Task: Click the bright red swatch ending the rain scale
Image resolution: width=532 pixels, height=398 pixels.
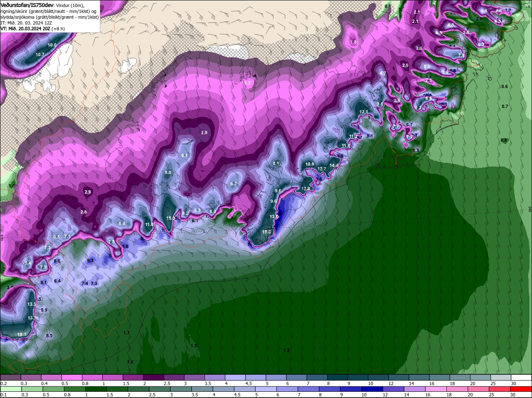Action: pos(522,389)
